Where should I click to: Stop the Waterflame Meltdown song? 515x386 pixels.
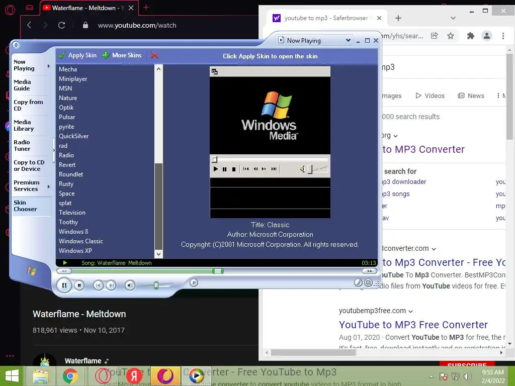click(79, 285)
